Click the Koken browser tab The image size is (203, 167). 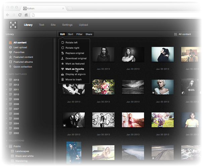(43, 8)
